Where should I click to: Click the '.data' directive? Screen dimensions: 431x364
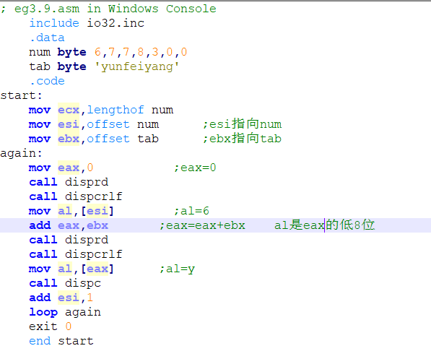[x=47, y=38]
